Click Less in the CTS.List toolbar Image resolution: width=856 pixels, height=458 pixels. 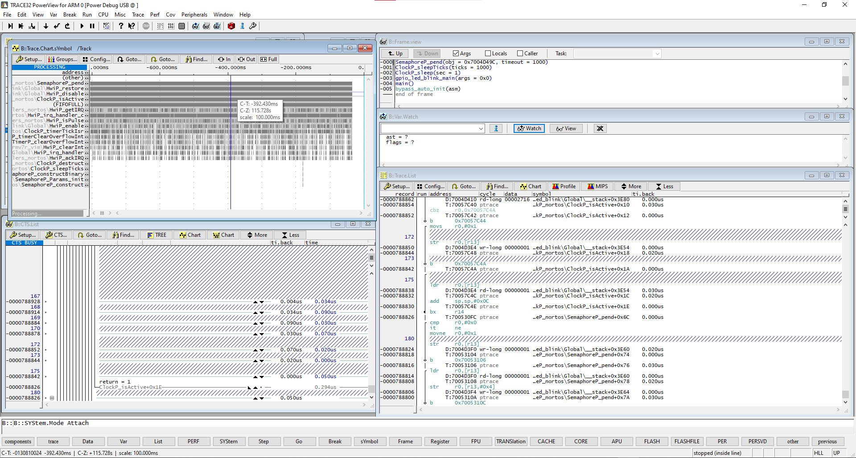[x=291, y=235]
